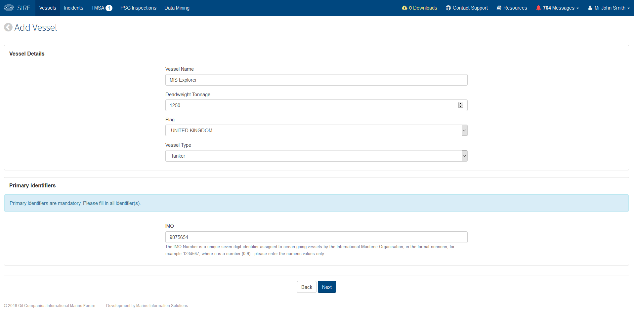Open Data Mining section
Viewport: 634px width, 310px height.
click(x=177, y=8)
